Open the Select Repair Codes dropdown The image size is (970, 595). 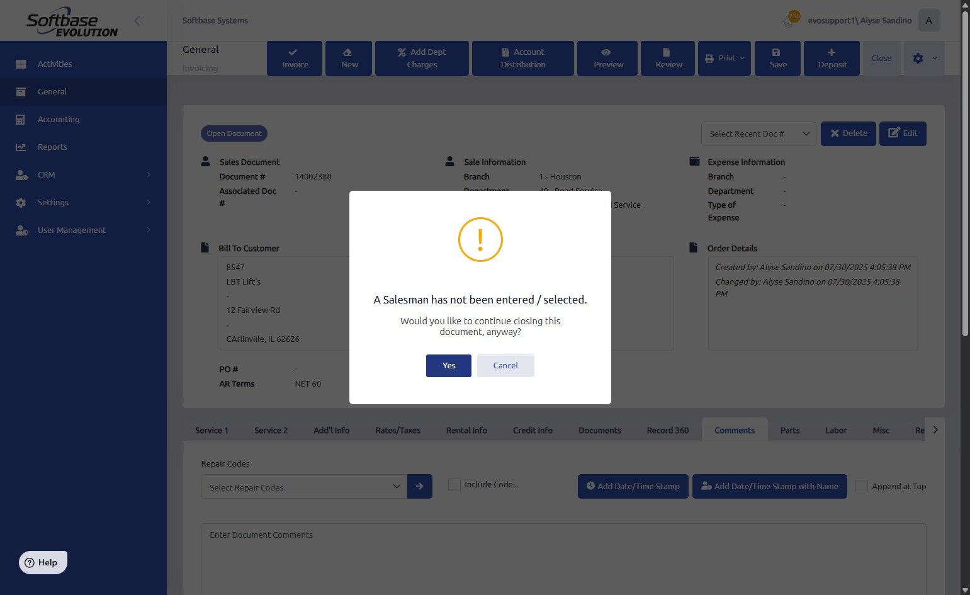pos(304,487)
